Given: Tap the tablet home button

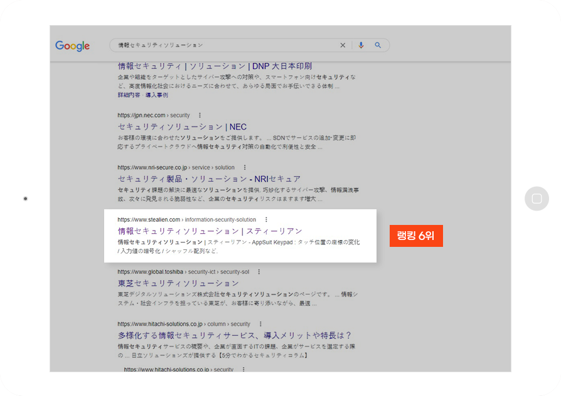Looking at the screenshot, I should [537, 199].
